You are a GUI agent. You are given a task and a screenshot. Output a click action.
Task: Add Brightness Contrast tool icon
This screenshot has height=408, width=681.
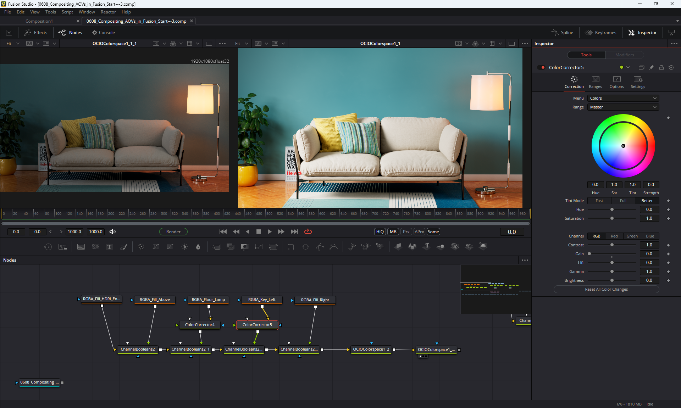[x=184, y=247]
